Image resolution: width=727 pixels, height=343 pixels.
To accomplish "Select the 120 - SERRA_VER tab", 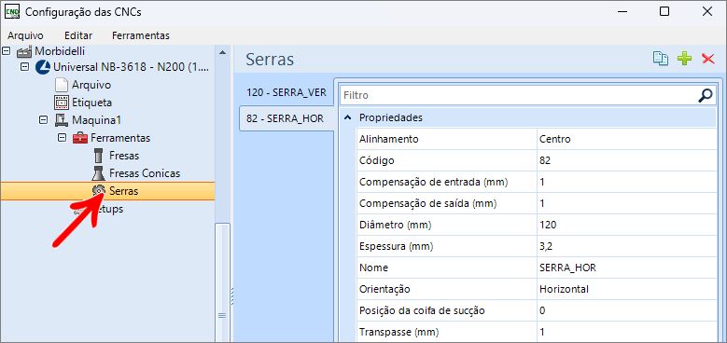I will coord(287,92).
